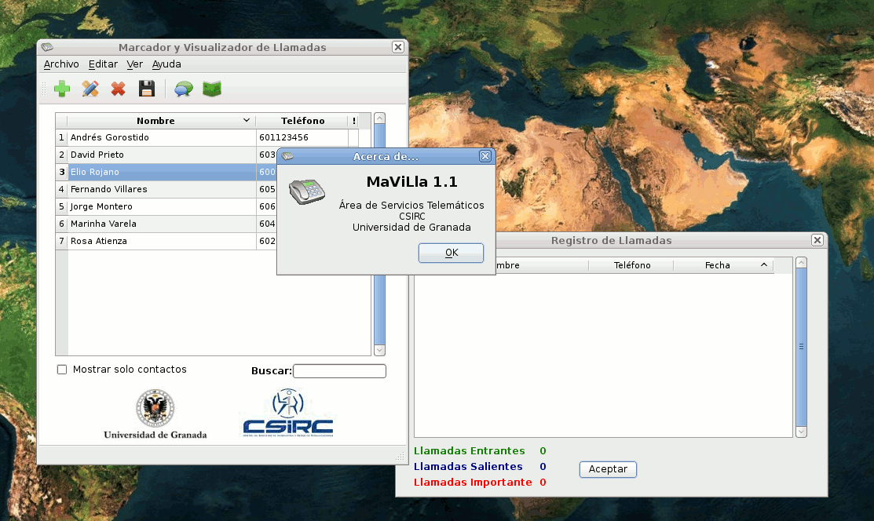Click the green plus add contact icon
Screen dimensions: 874x521
coord(62,89)
